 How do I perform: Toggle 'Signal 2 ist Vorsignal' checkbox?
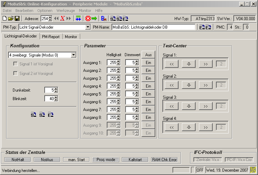pos(15,74)
